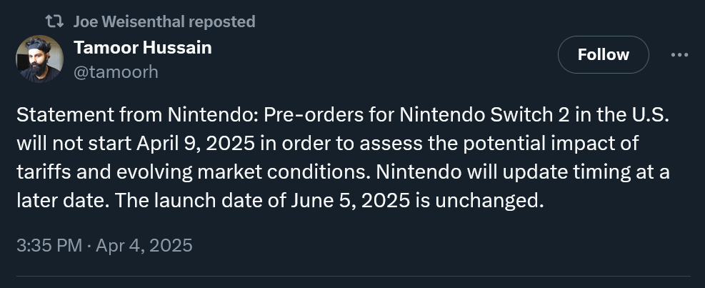Screen dimensions: 705x288
Task: Click the Tamoor Hussain display name
Action: coord(143,47)
